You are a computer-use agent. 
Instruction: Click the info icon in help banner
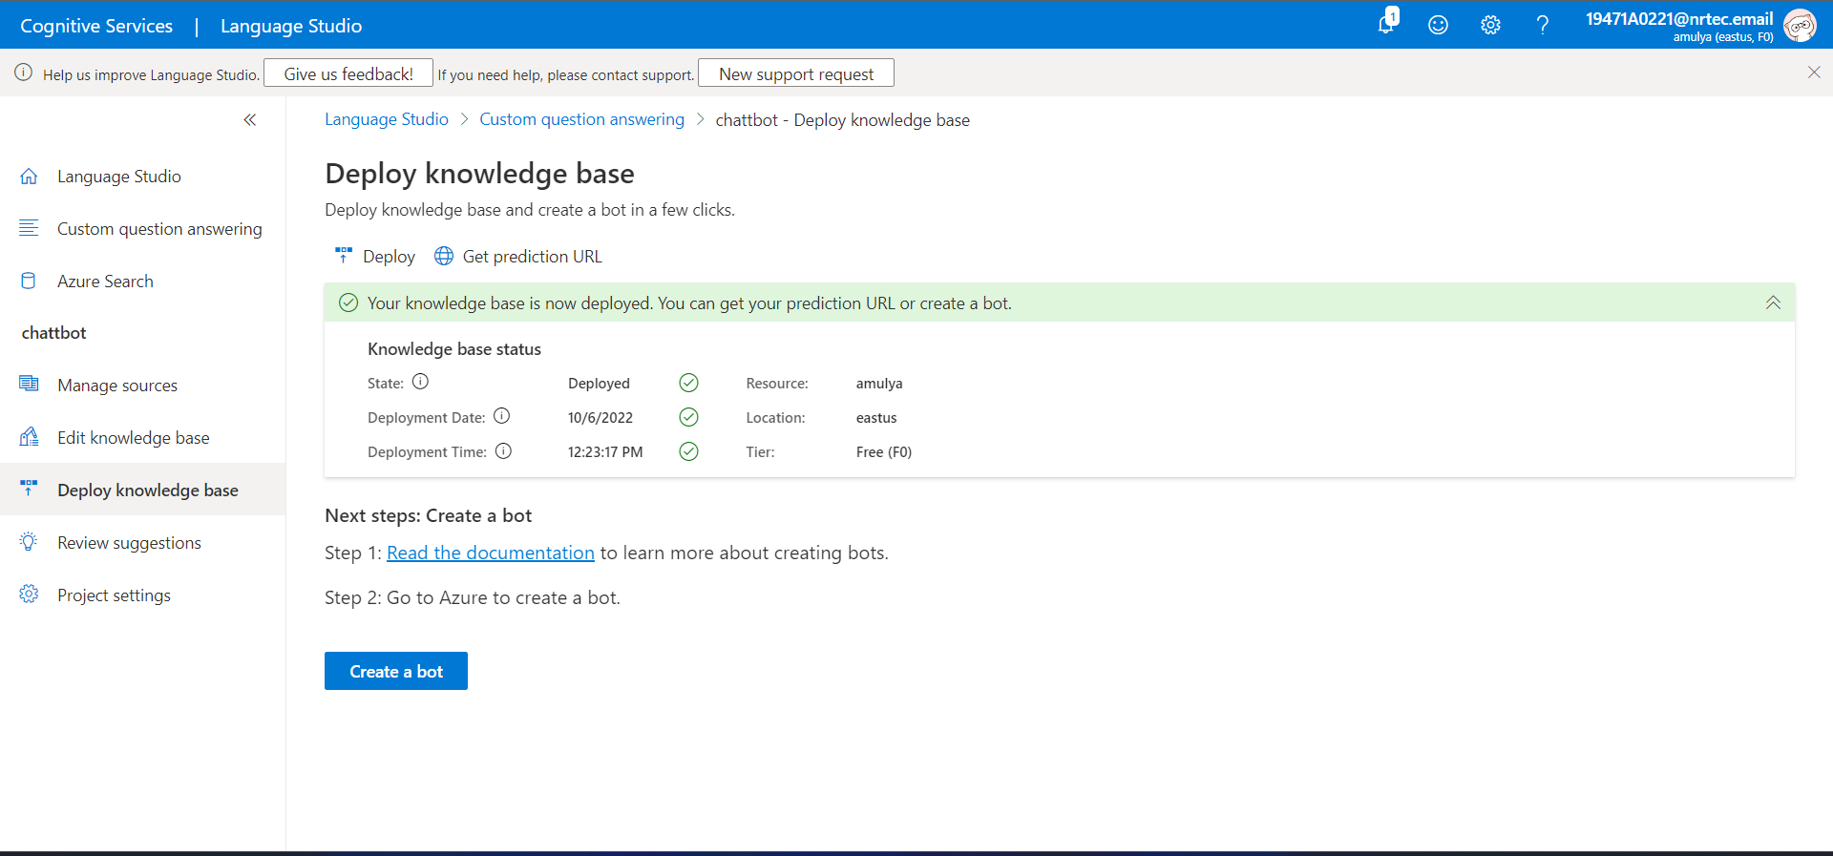24,73
